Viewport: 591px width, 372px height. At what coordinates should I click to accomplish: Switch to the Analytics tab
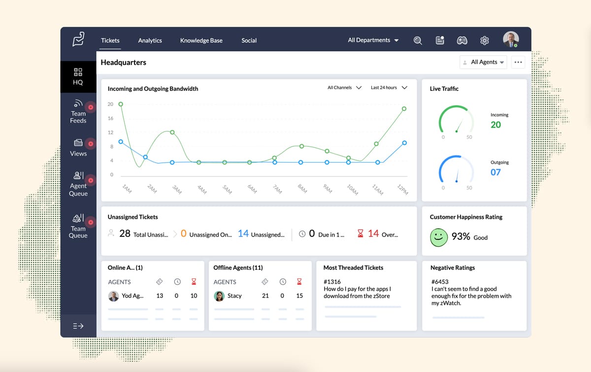(x=150, y=40)
